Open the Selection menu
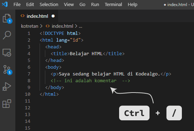Screen dimensions: 194x131 point(49,5)
